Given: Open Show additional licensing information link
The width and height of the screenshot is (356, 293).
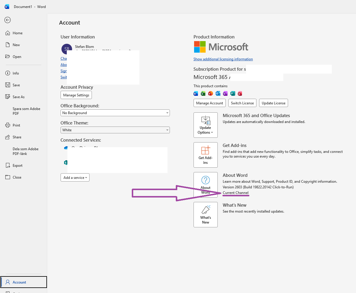Looking at the screenshot, I should pyautogui.click(x=223, y=59).
